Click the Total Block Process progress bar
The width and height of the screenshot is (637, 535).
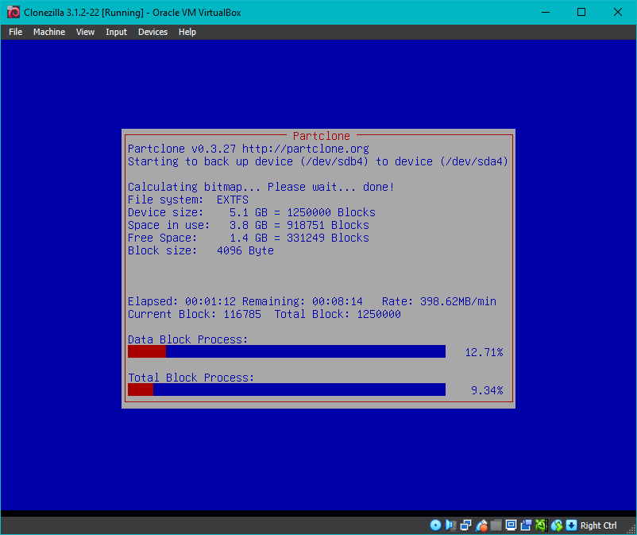point(286,390)
